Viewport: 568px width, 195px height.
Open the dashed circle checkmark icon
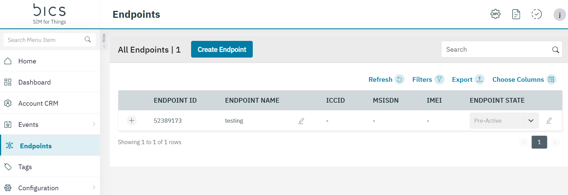[x=536, y=14]
